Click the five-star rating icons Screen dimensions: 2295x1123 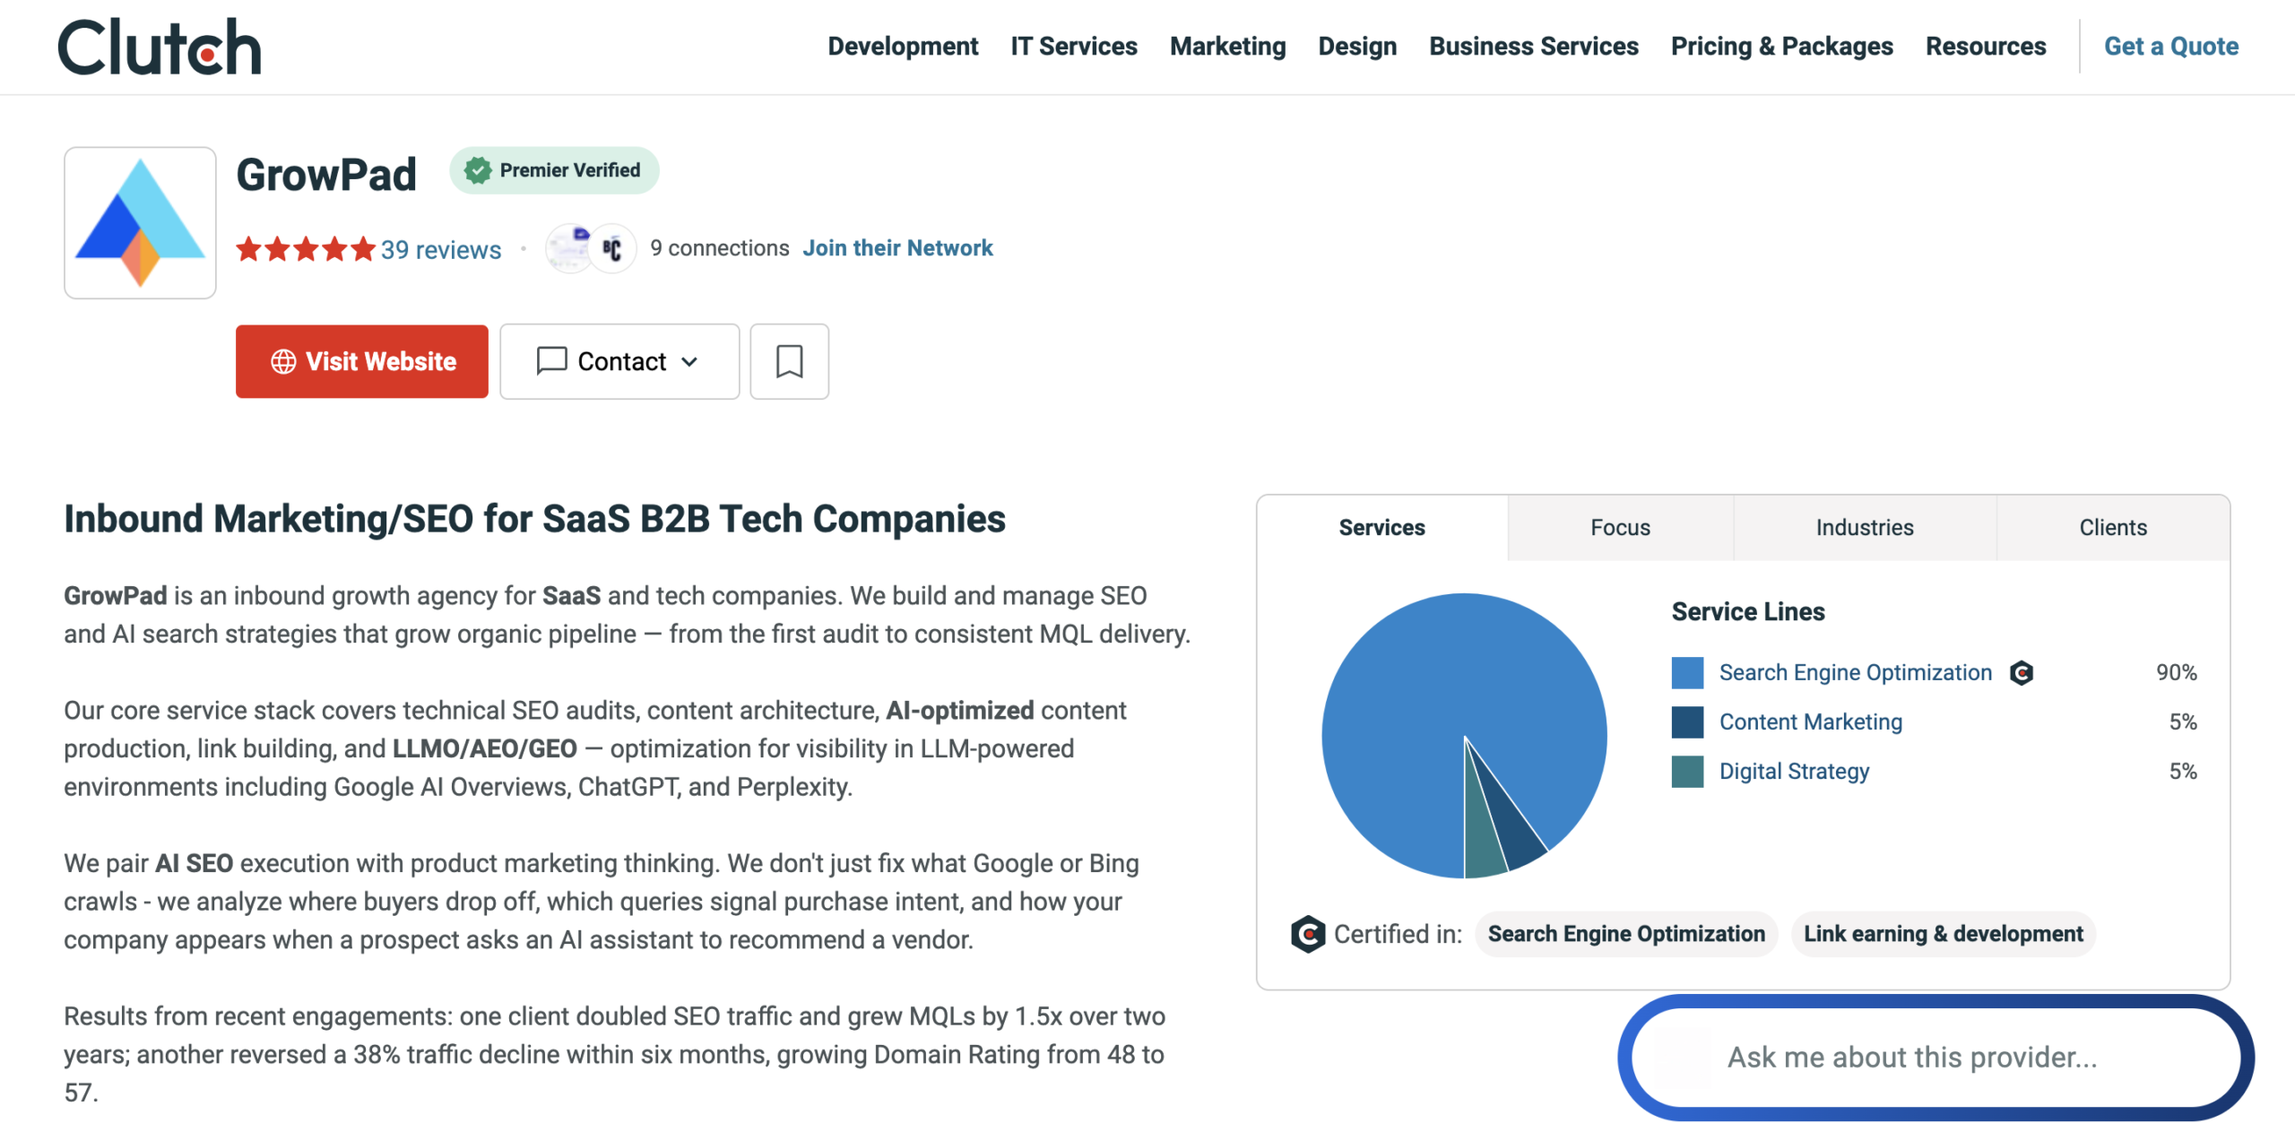(x=306, y=249)
